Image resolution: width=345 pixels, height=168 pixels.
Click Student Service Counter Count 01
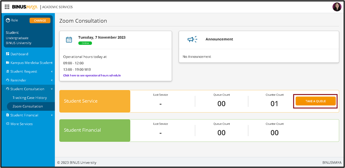click(274, 104)
